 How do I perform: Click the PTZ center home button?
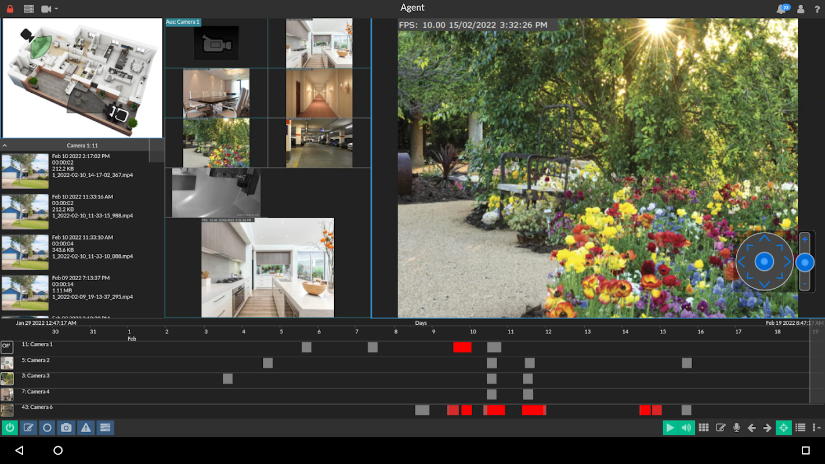pos(765,262)
